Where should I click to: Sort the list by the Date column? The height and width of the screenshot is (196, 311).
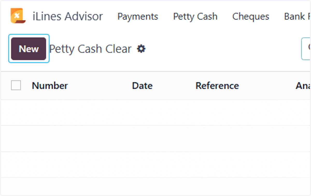[142, 86]
